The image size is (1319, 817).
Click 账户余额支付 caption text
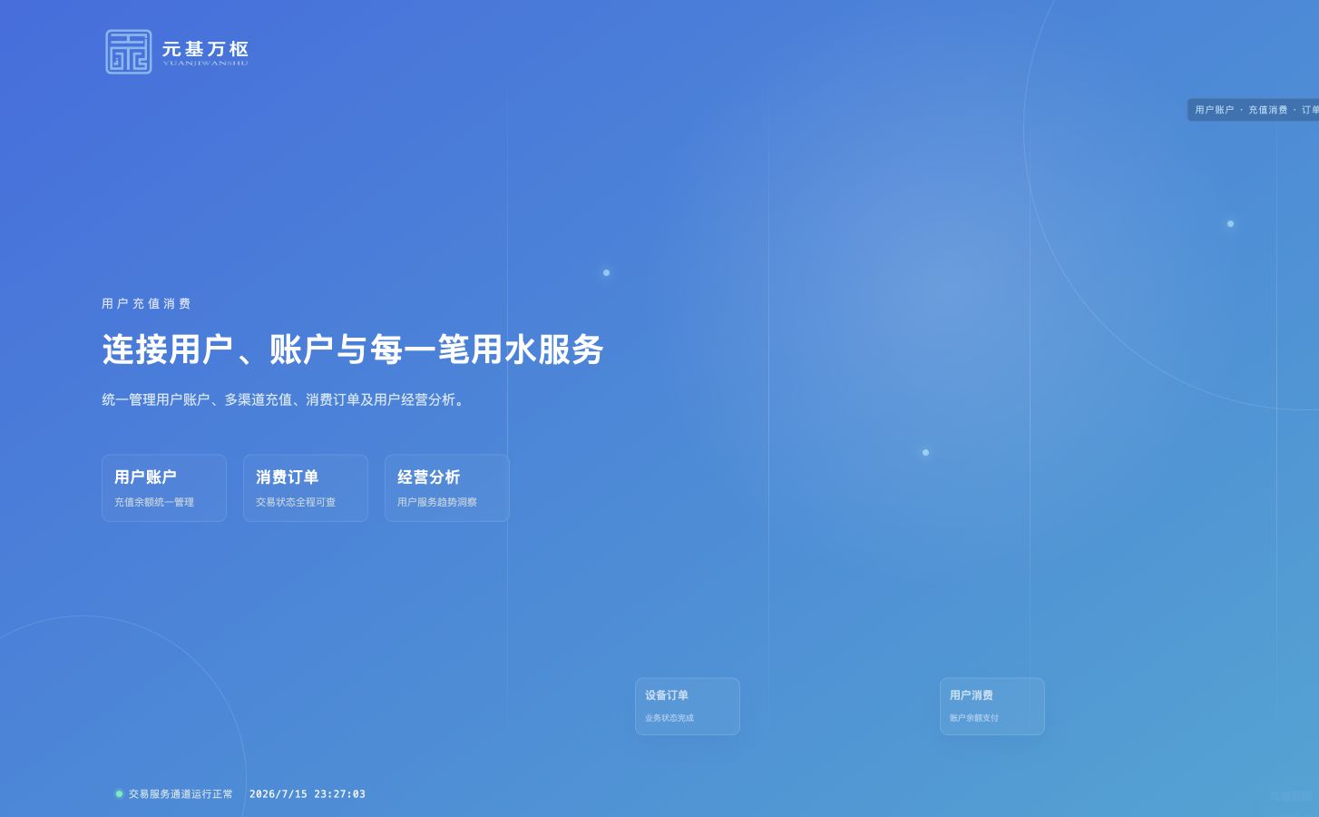click(x=974, y=718)
